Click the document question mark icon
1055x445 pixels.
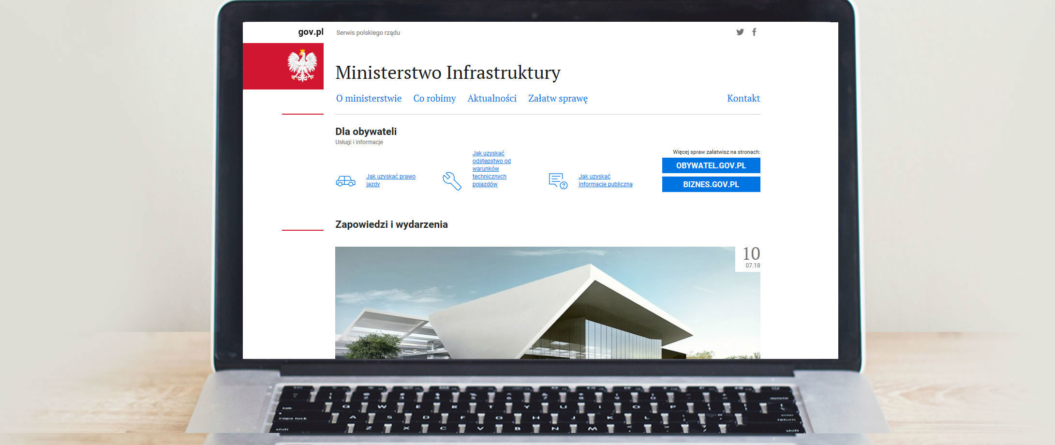tap(558, 181)
